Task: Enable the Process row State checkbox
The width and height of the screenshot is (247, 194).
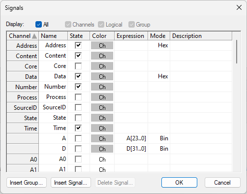Action: coord(78,97)
